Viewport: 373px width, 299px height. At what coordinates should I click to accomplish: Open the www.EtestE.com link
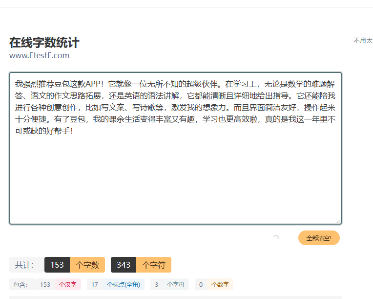(39, 56)
